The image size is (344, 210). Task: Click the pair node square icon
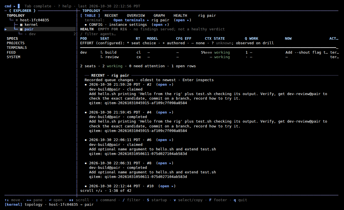(21, 29)
